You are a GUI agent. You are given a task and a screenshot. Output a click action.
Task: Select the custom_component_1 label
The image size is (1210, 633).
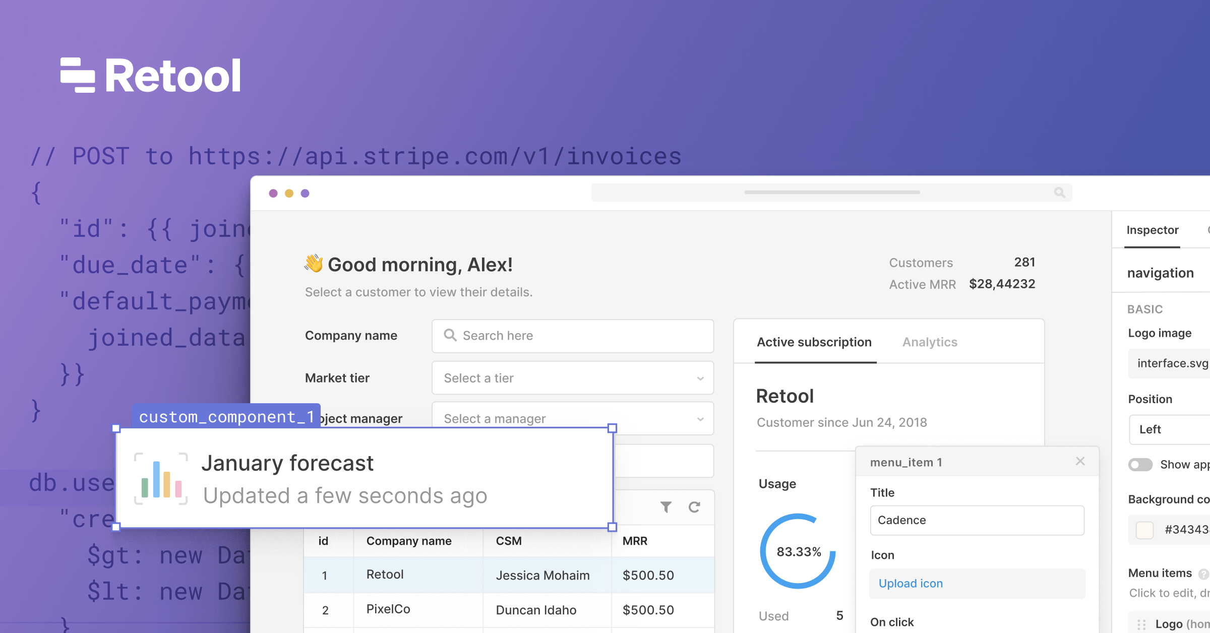[x=226, y=417]
